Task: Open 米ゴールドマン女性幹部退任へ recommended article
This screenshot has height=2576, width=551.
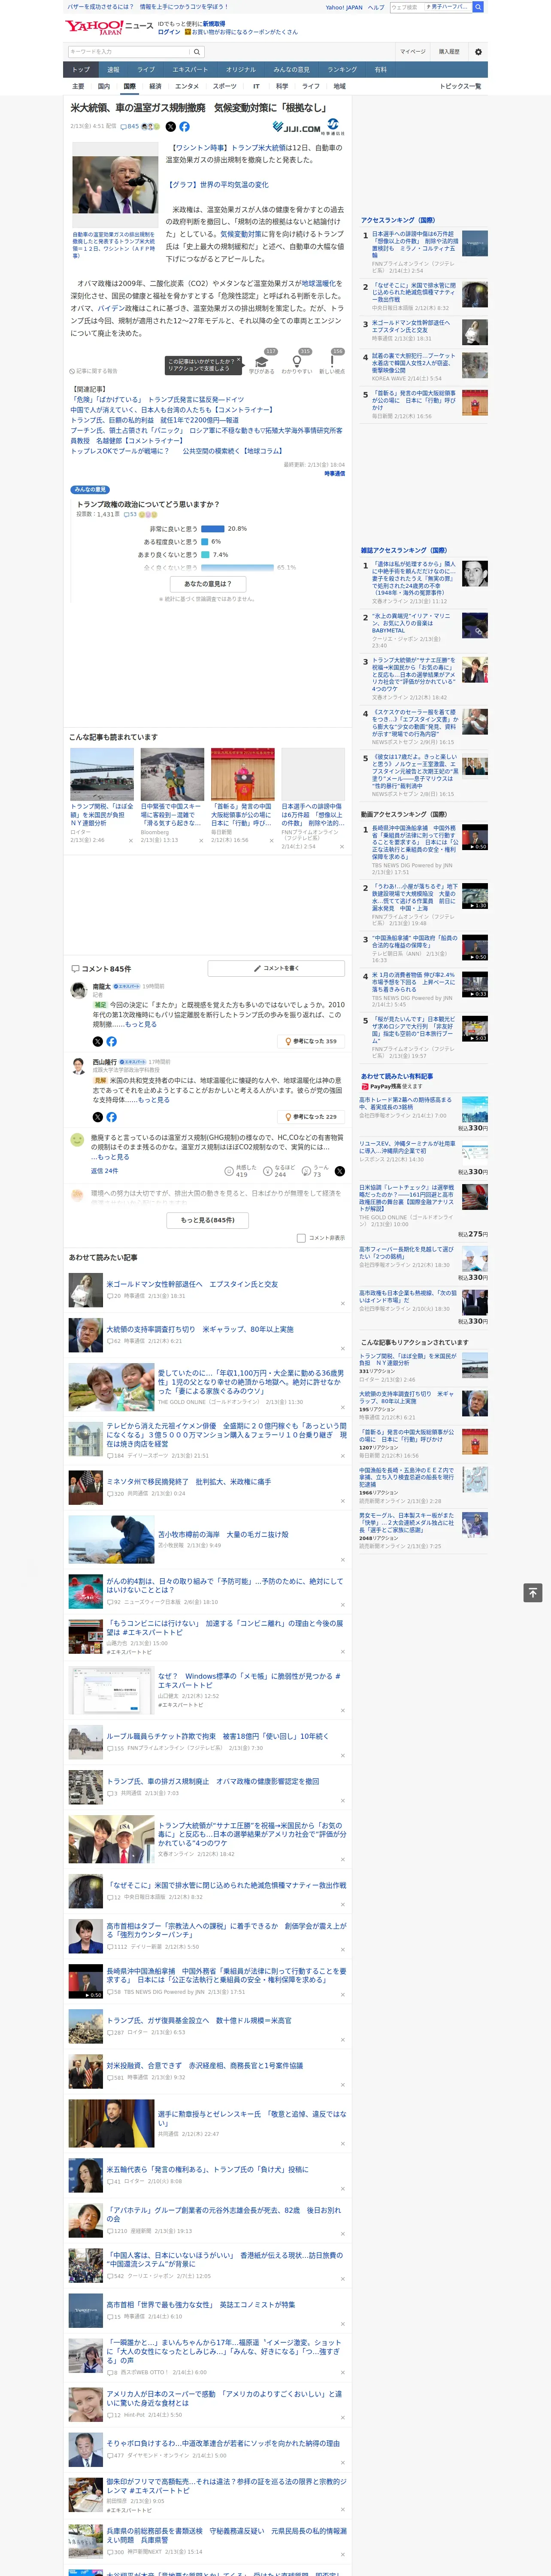Action: 192,1284
